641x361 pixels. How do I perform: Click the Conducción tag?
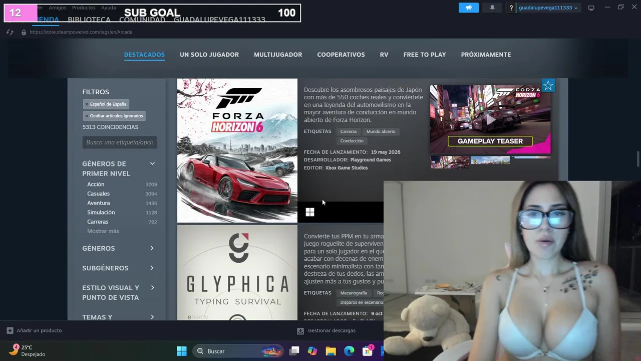(x=352, y=141)
